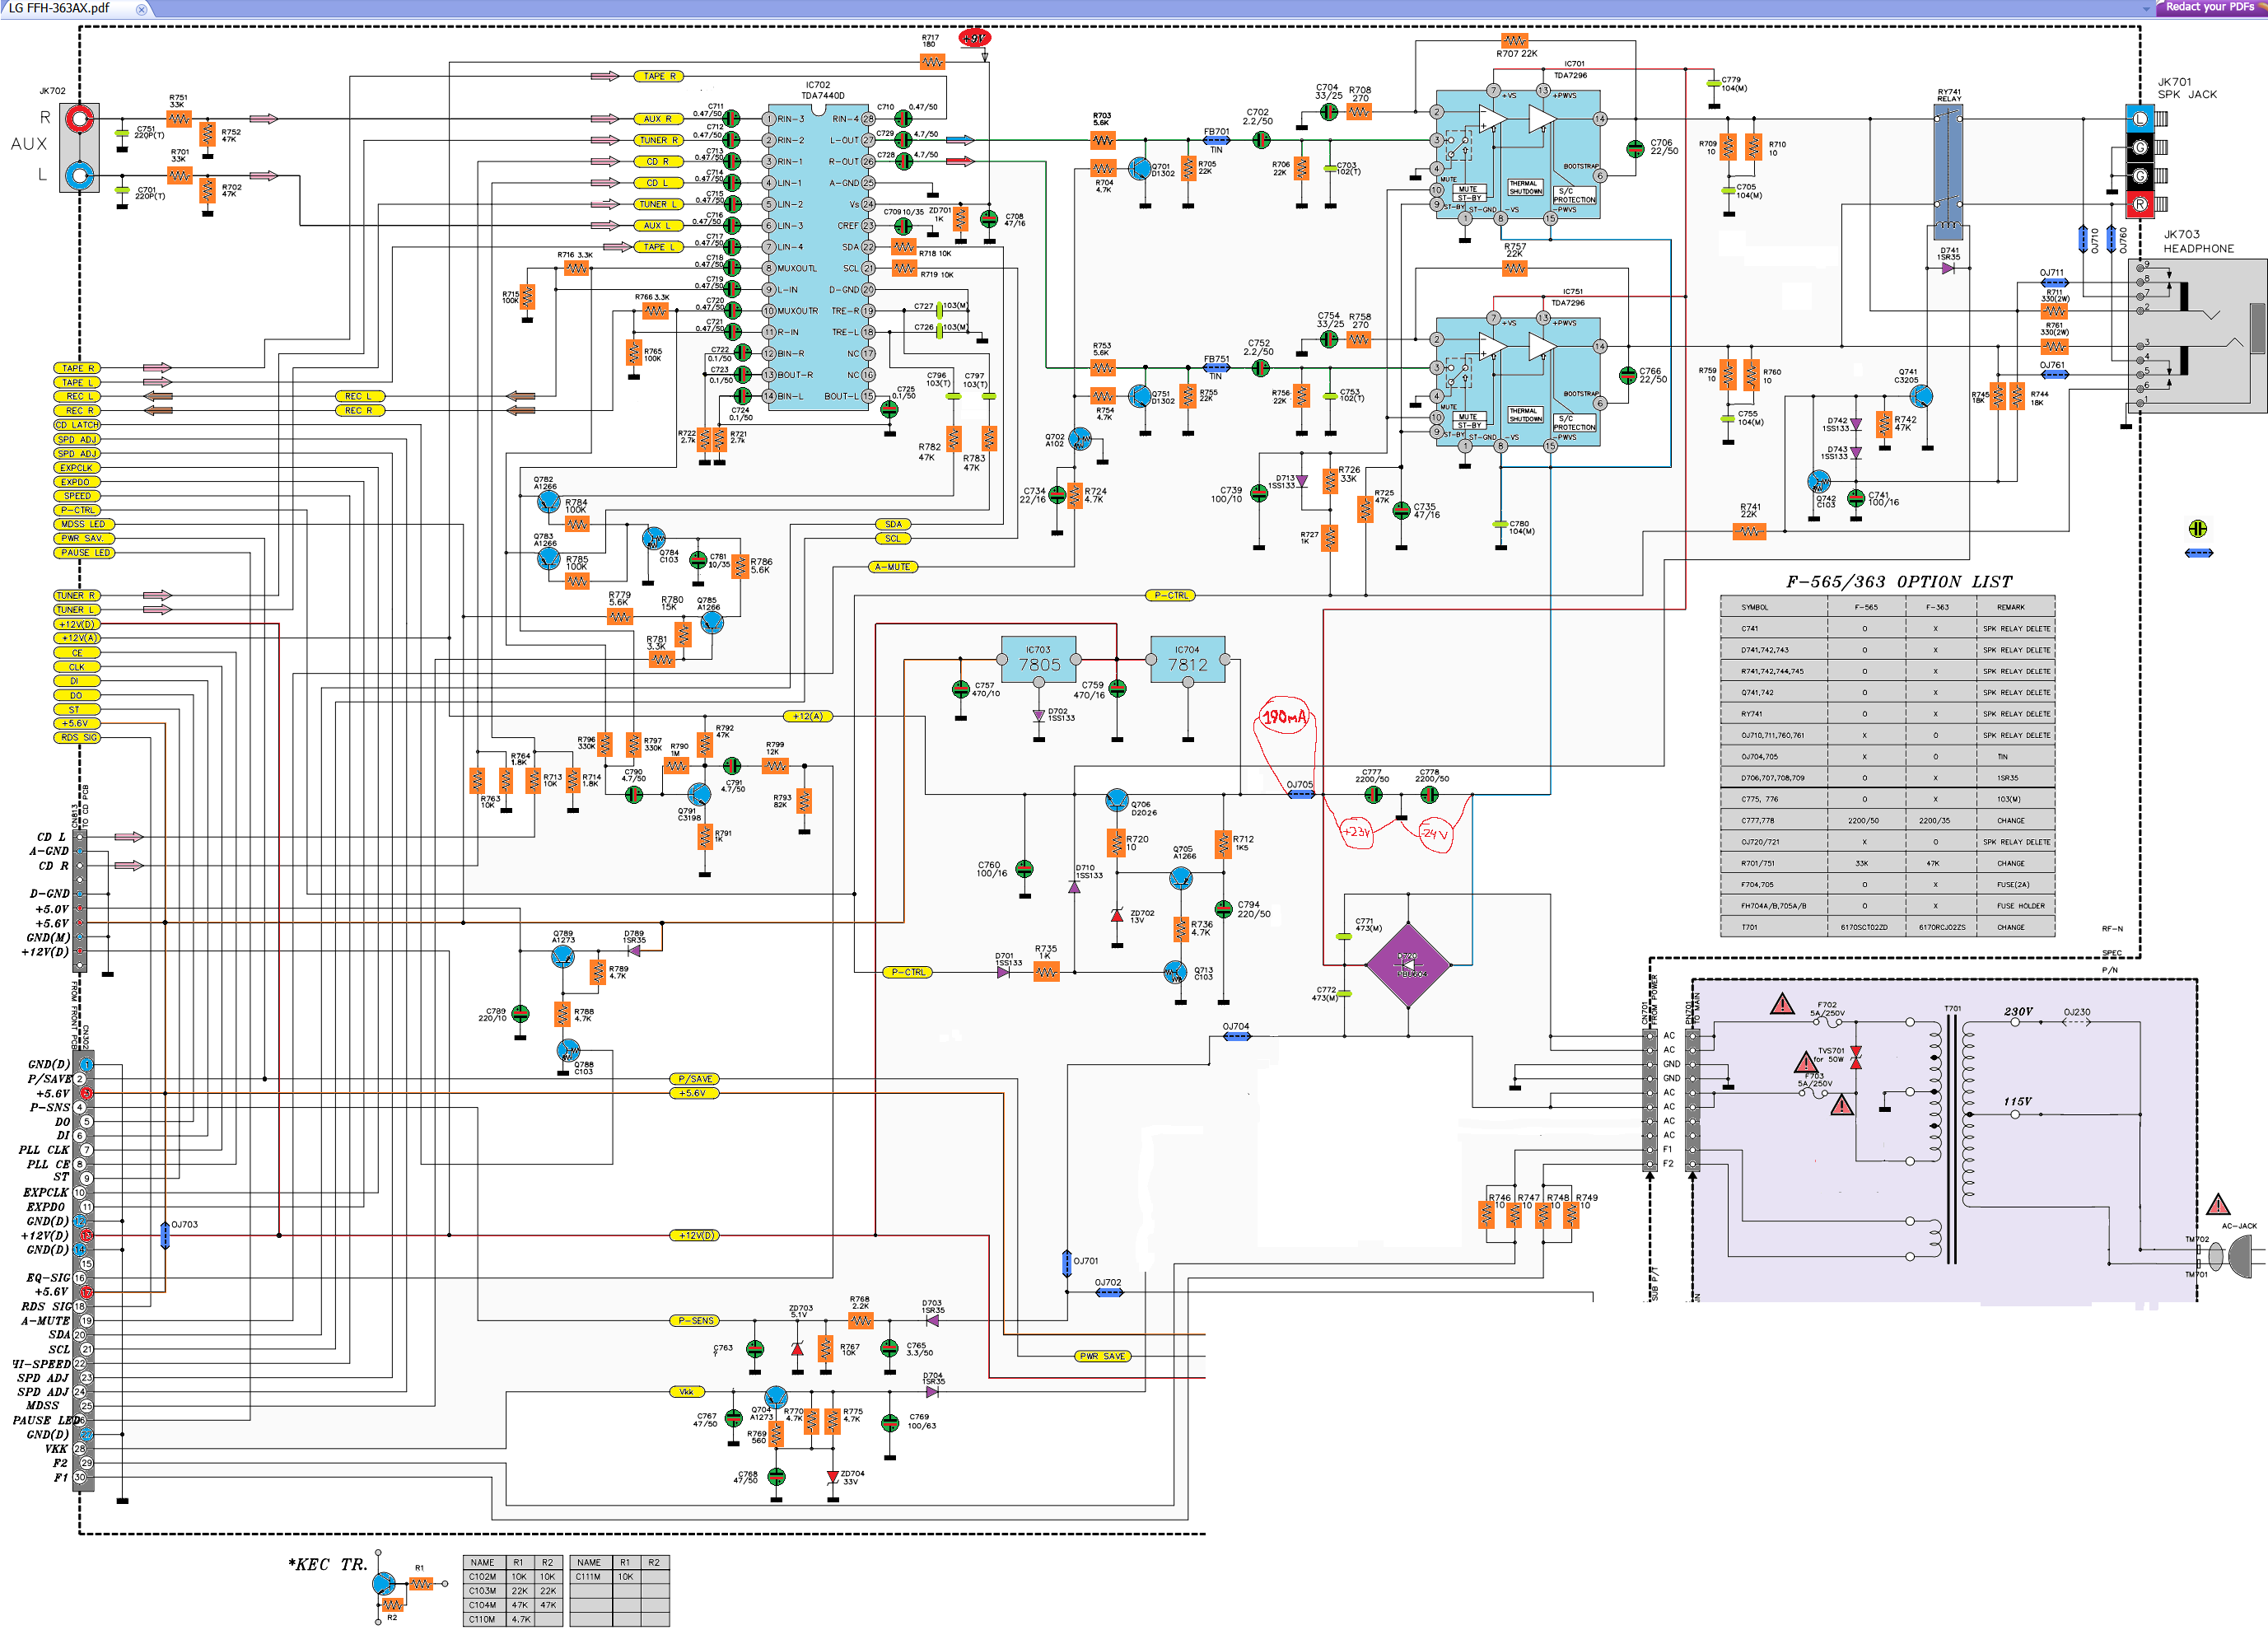Image resolution: width=2268 pixels, height=1630 pixels.
Task: Click the purple bridge rectifier diamond symbol
Action: click(1408, 965)
